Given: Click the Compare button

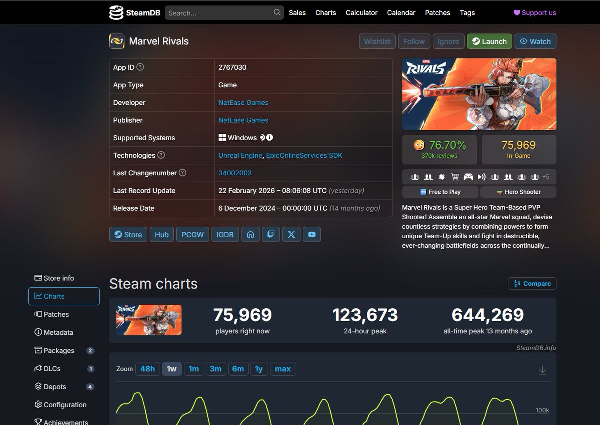Looking at the screenshot, I should click(x=532, y=283).
